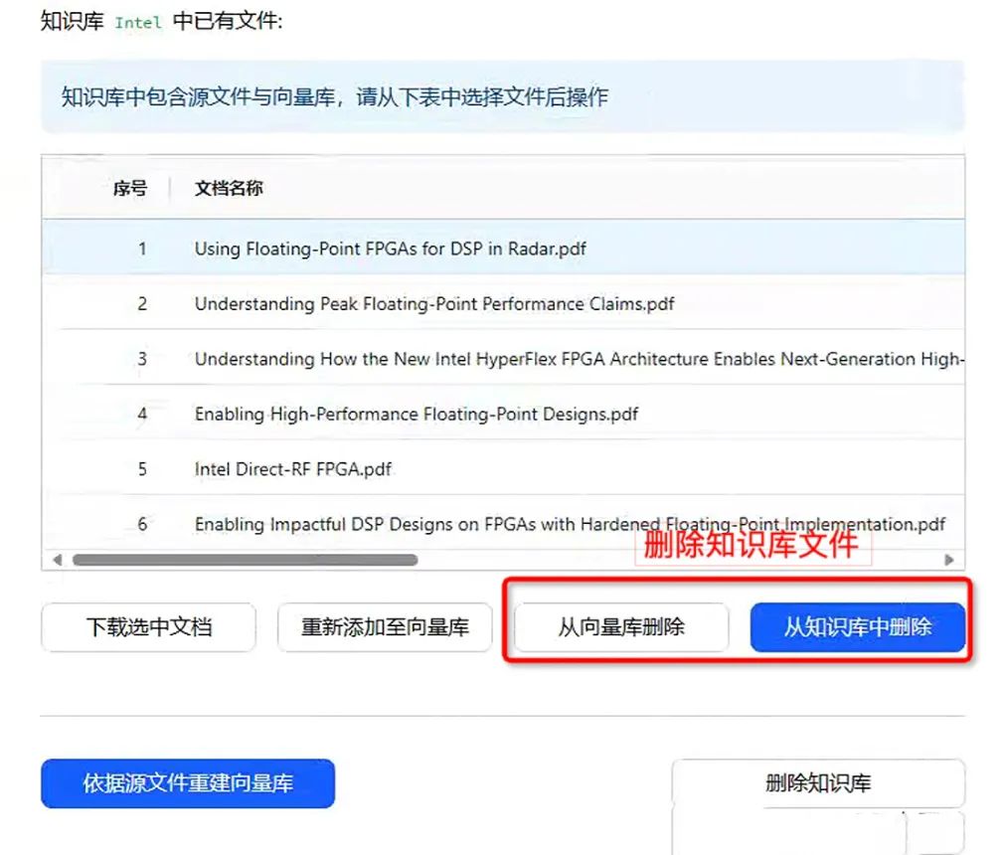Click the 删除知识库 button

pos(818,783)
